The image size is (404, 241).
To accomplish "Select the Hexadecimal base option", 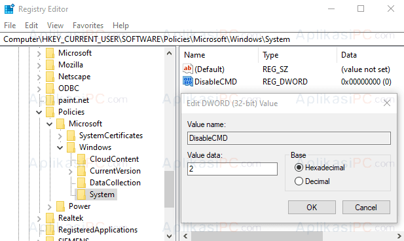I will (299, 168).
